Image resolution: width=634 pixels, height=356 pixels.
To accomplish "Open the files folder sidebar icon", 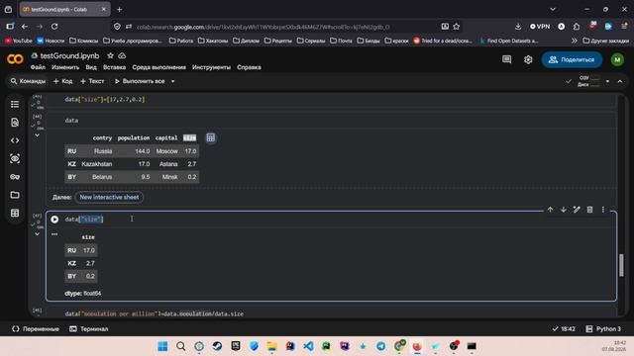I will (15, 195).
